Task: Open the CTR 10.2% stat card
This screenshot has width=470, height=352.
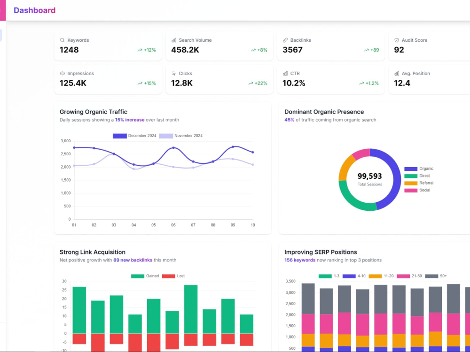Action: tap(331, 79)
